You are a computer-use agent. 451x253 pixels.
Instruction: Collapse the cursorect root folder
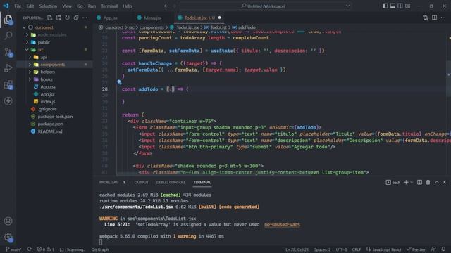tap(24, 27)
